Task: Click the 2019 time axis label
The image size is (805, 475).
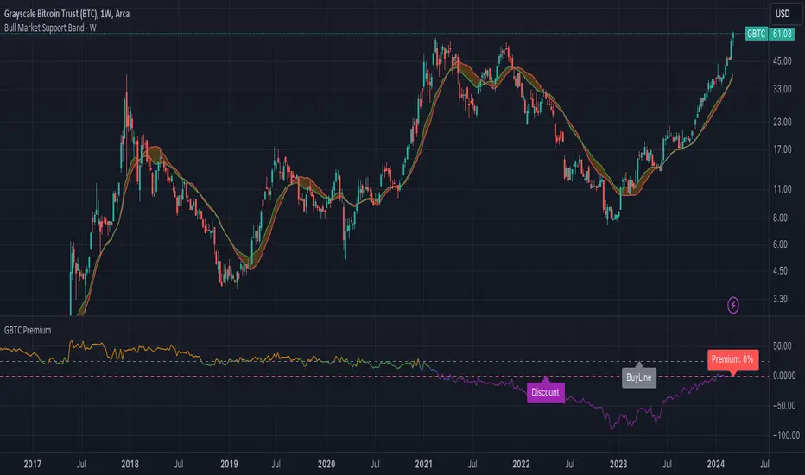Action: [229, 465]
